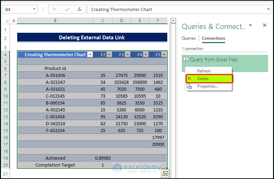The image size is (274, 179).
Task: Click the Properties icon in context menu
Action: coord(189,86)
